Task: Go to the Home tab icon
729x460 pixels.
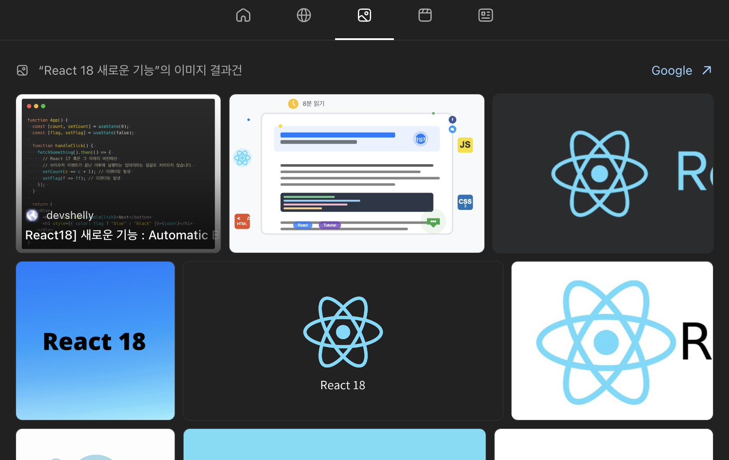Action: (x=243, y=16)
